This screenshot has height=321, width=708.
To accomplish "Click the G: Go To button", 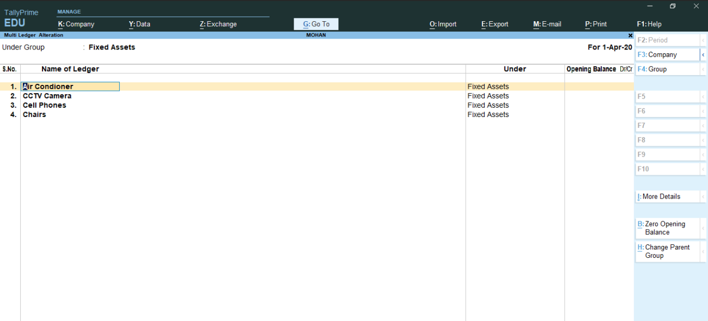I will tap(316, 24).
